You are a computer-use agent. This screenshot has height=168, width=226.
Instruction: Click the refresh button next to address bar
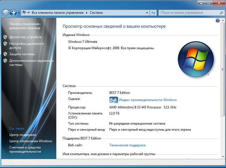coord(153,13)
